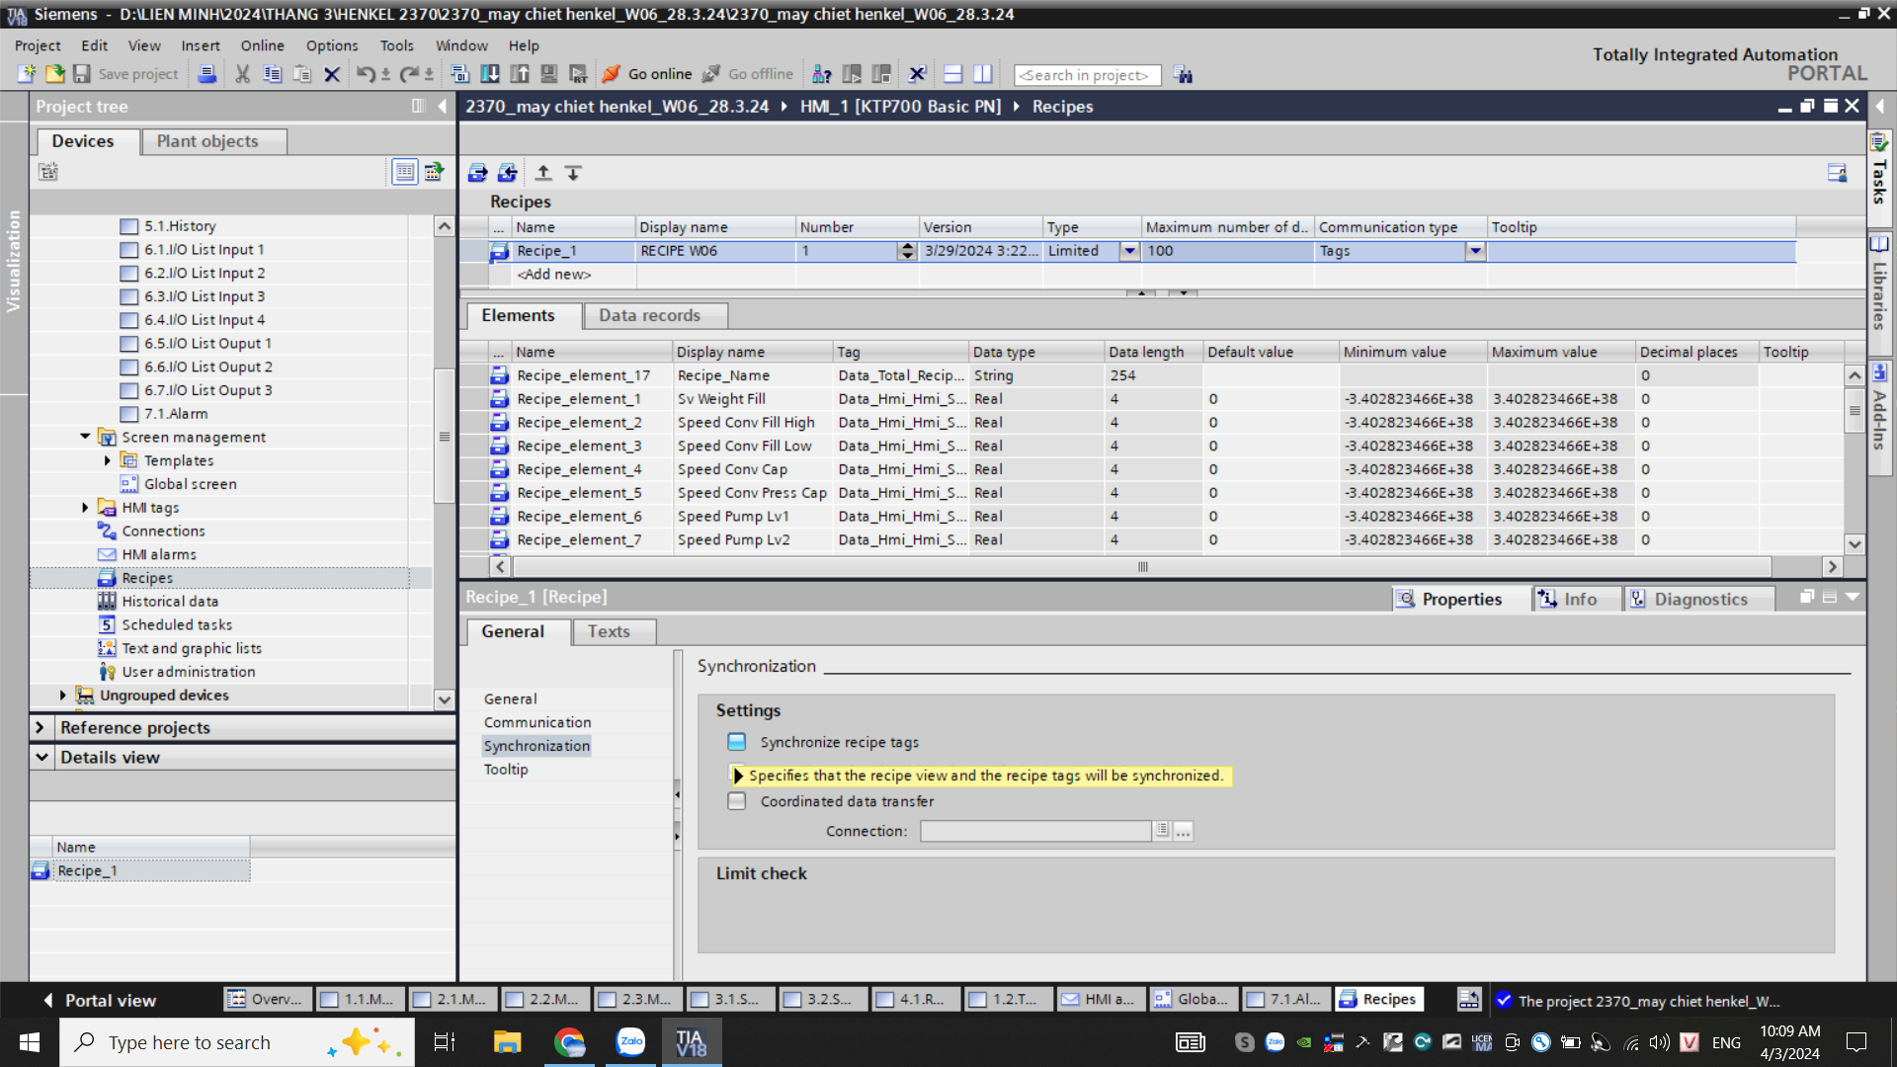Click the Download to device icon
Screen dimensions: 1897x1067
pos(489,74)
